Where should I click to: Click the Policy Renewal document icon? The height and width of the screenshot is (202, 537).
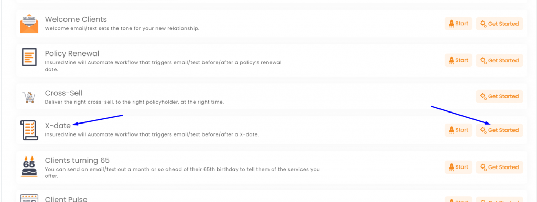tap(29, 57)
